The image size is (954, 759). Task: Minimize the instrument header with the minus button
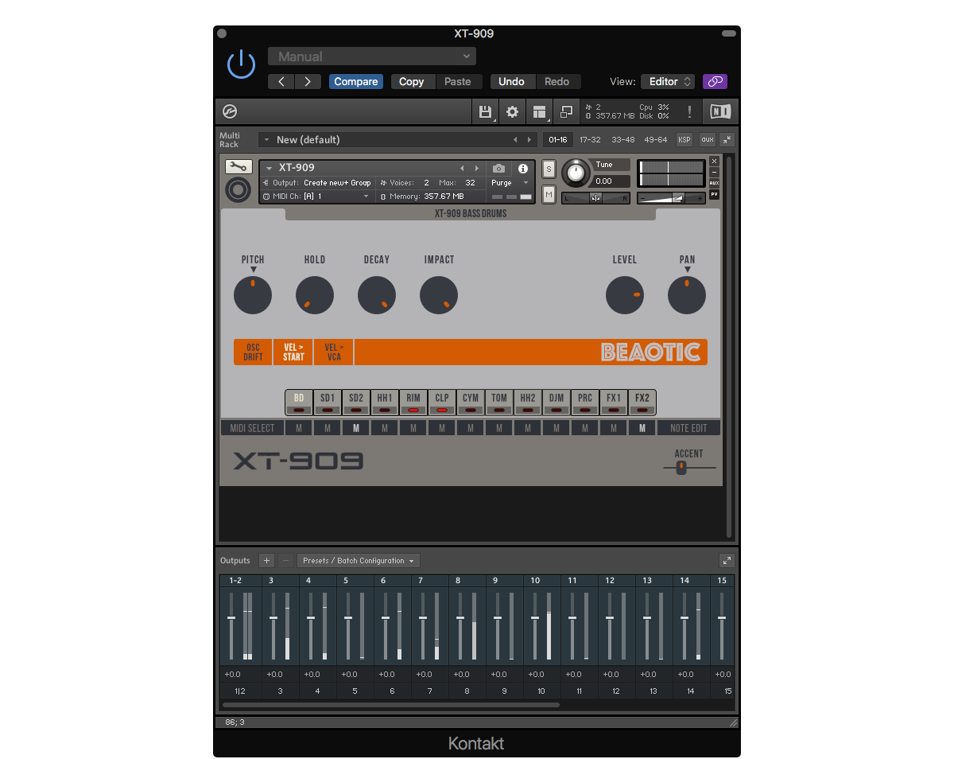point(714,172)
